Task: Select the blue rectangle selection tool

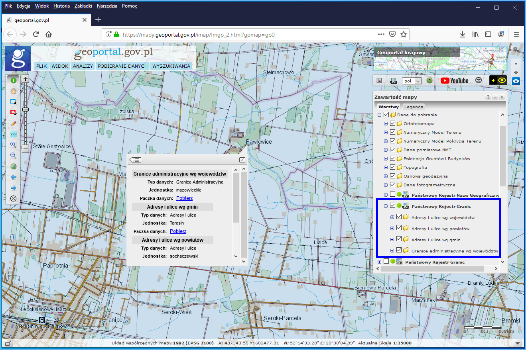Action: point(14,102)
